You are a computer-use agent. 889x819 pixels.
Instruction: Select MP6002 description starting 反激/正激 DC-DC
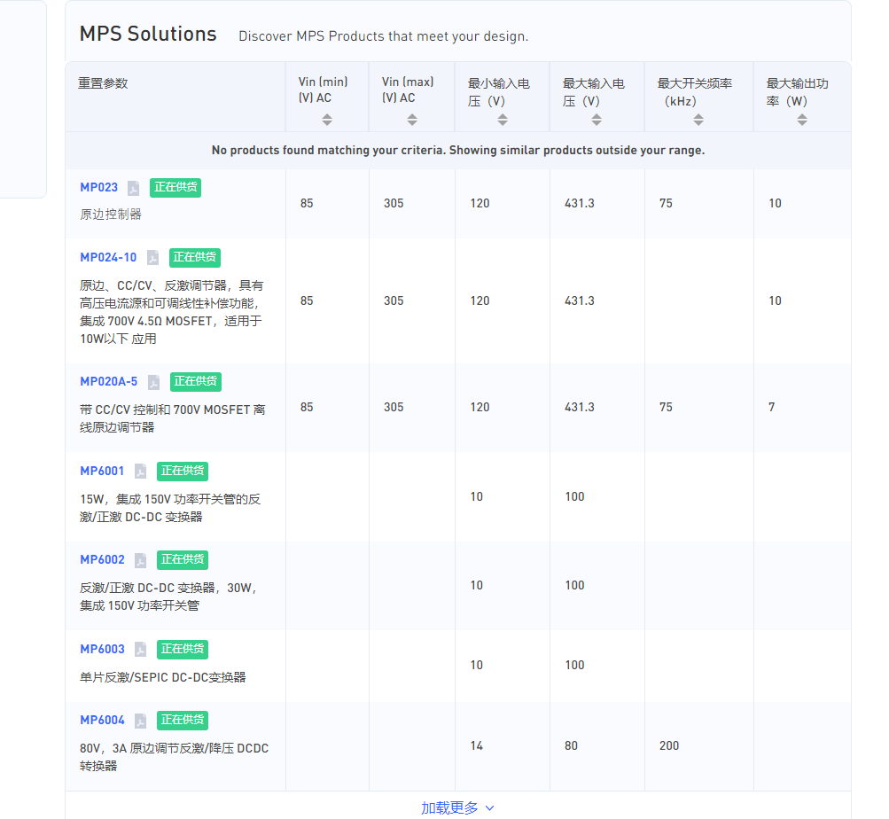pos(169,597)
